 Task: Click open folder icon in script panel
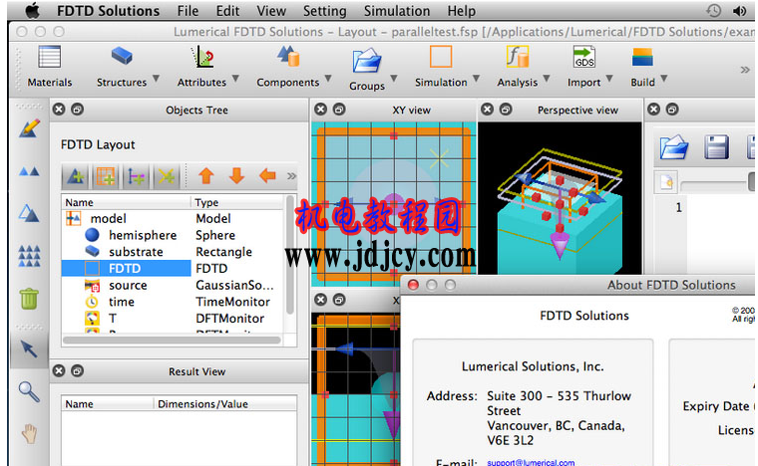tap(673, 146)
